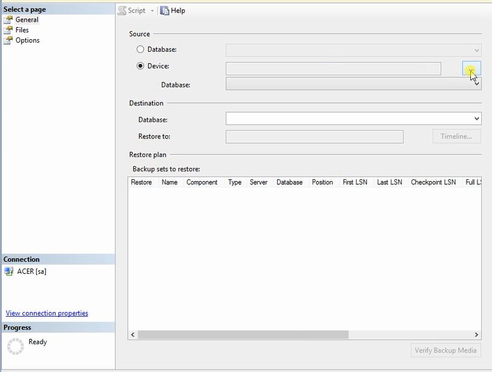Click the Help toolbar button
Viewport: 492px width, 372px height.
173,10
